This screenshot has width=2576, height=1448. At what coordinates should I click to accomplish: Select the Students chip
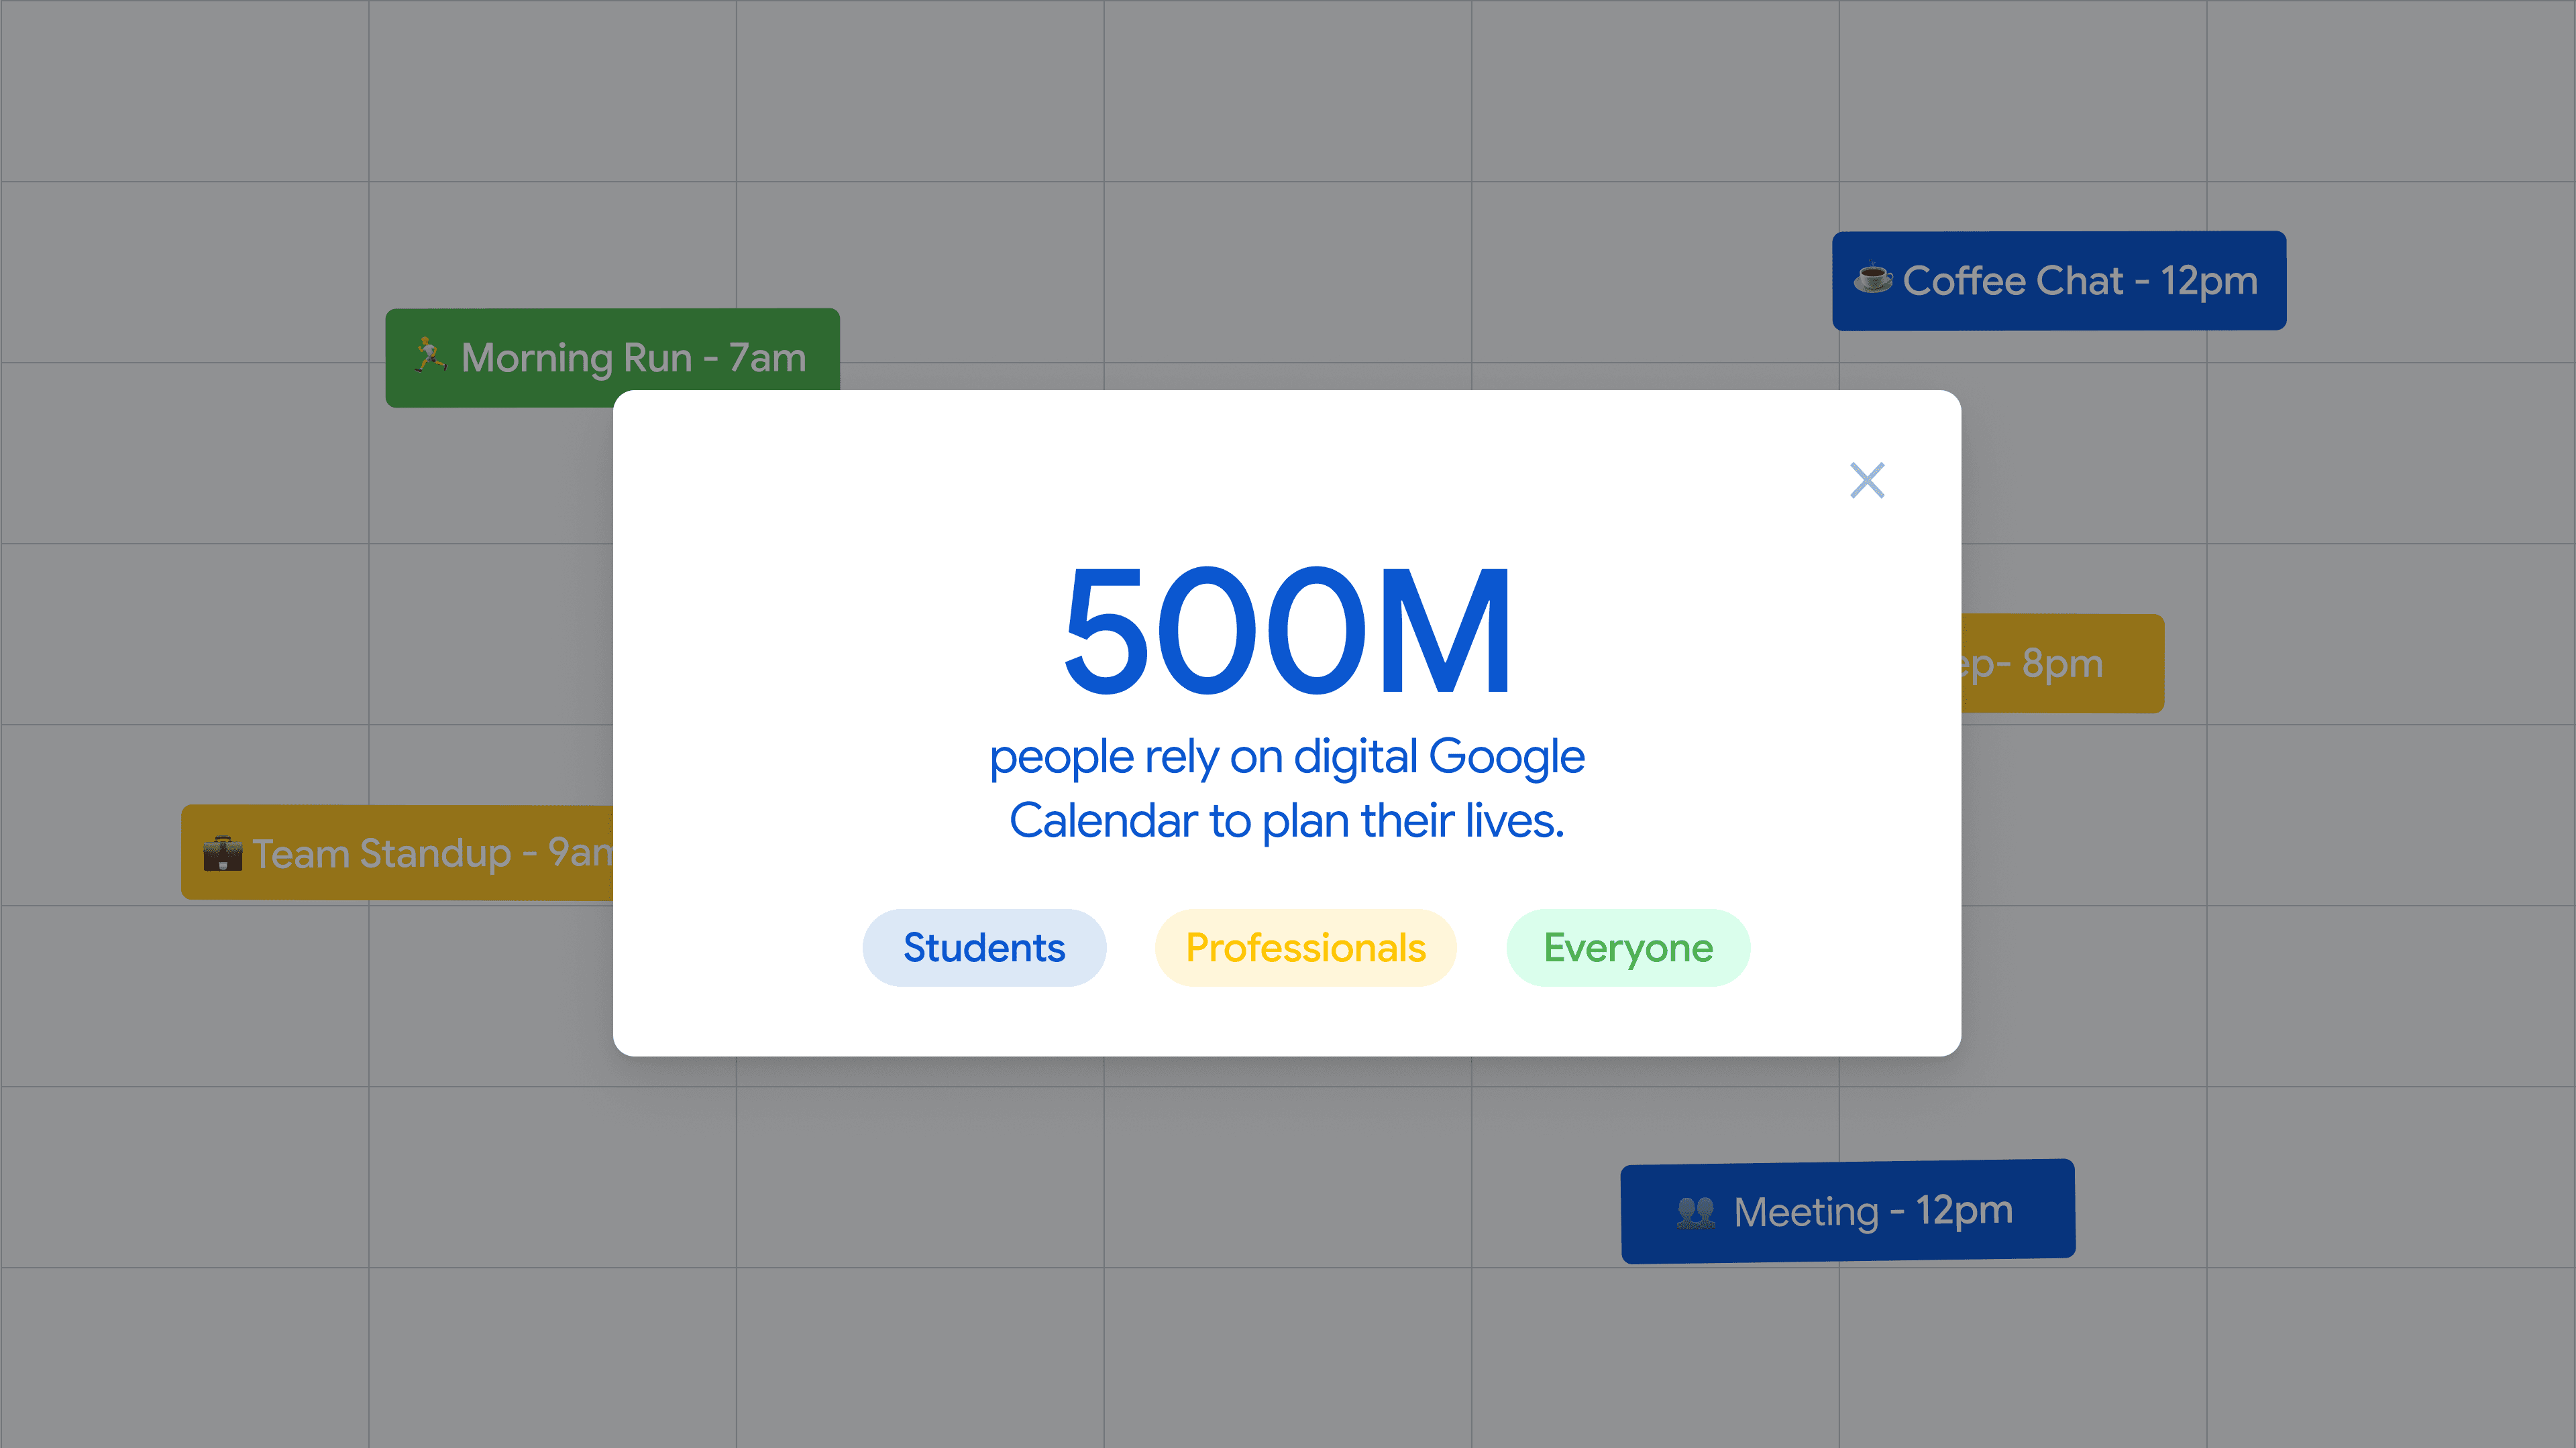[x=984, y=947]
